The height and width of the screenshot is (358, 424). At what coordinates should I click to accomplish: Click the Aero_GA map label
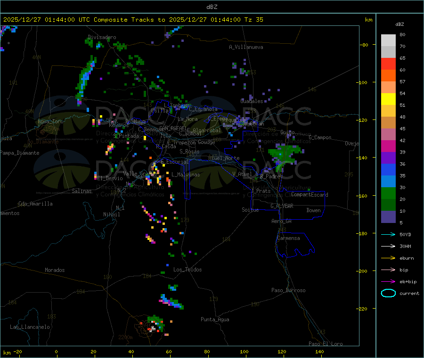coord(282,221)
